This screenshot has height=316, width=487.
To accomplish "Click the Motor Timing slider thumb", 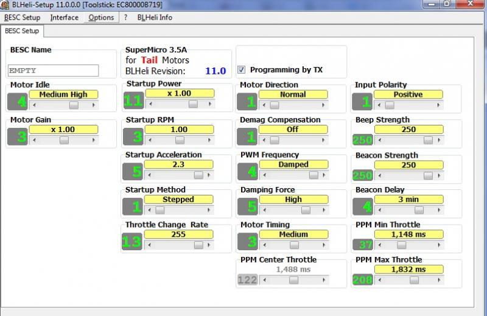I will point(293,245).
